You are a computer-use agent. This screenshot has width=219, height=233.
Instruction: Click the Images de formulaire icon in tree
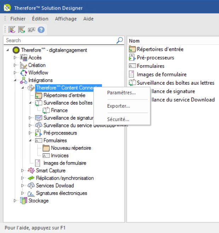coord(38,163)
